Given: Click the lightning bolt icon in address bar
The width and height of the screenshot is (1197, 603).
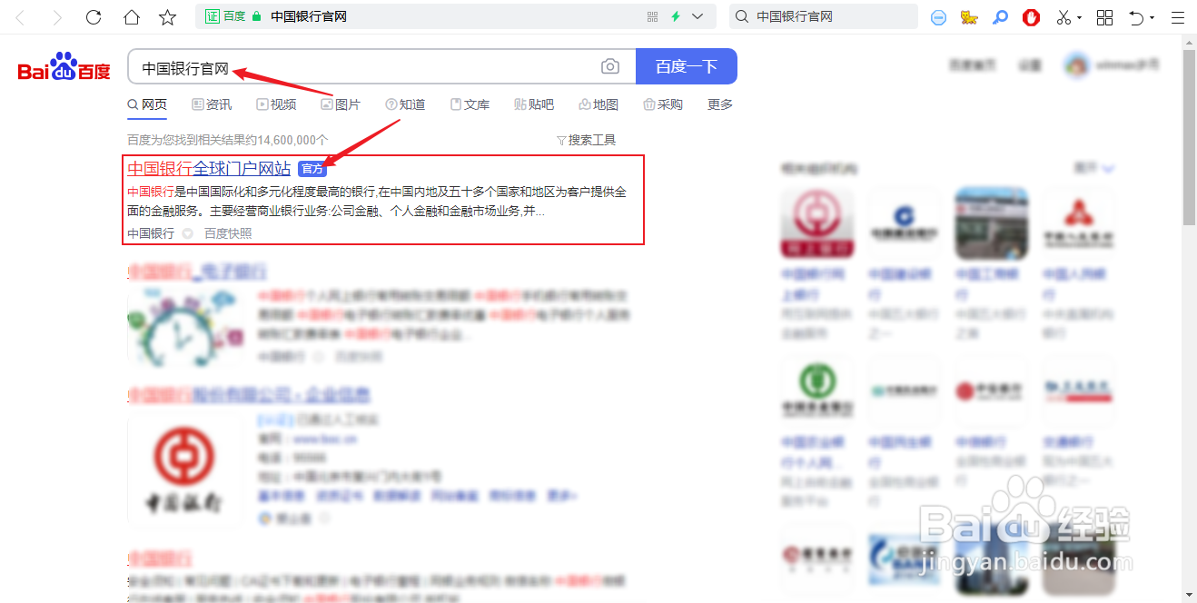Looking at the screenshot, I should tap(676, 16).
